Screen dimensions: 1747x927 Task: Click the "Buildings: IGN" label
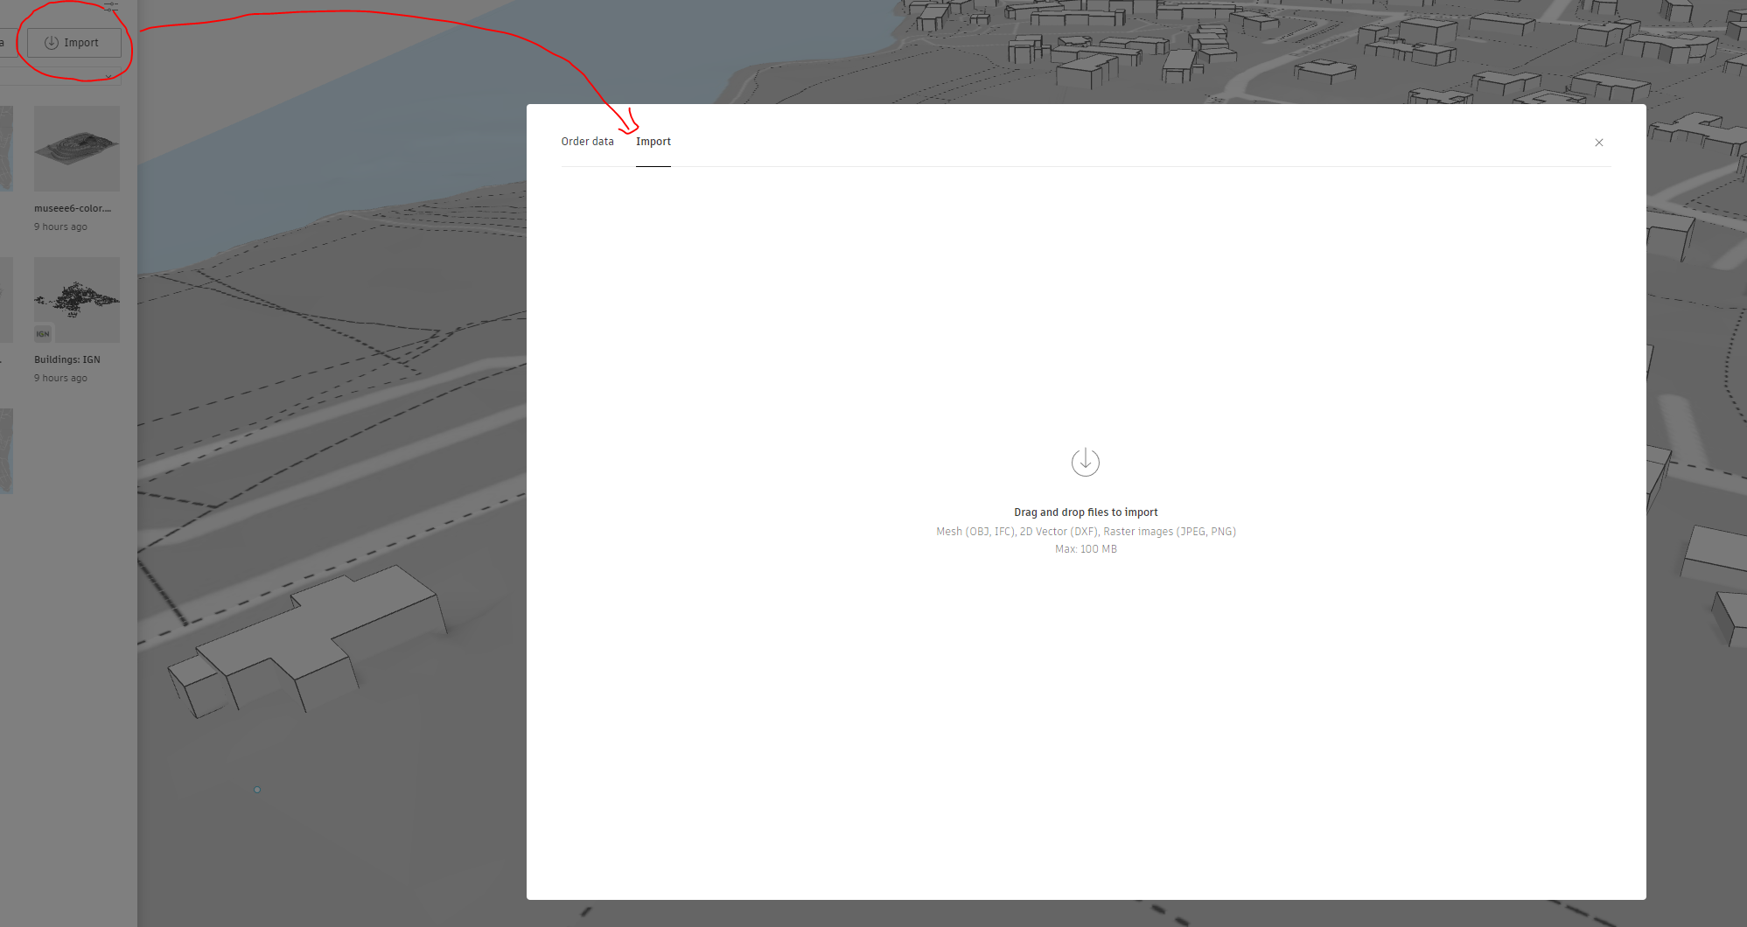pos(67,359)
